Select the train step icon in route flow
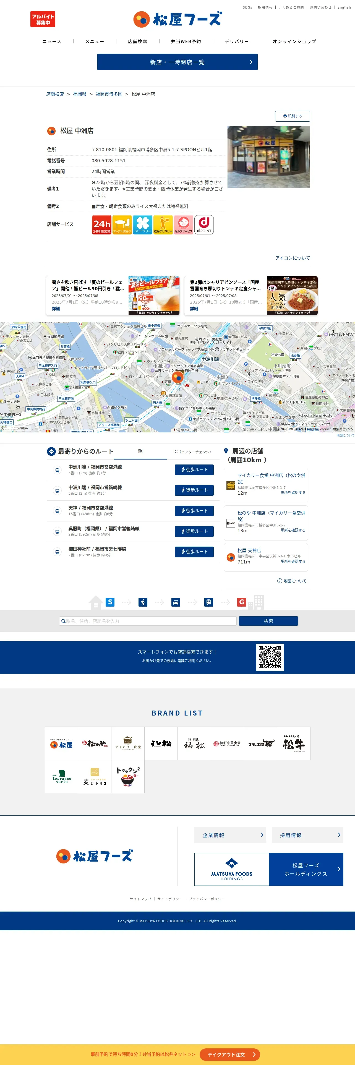Screen dimensions: 355x1065 click(209, 602)
